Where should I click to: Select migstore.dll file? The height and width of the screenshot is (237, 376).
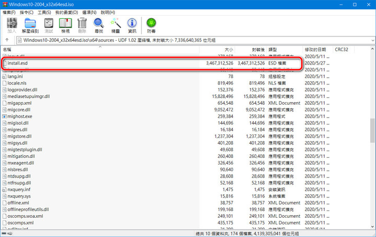(19, 136)
